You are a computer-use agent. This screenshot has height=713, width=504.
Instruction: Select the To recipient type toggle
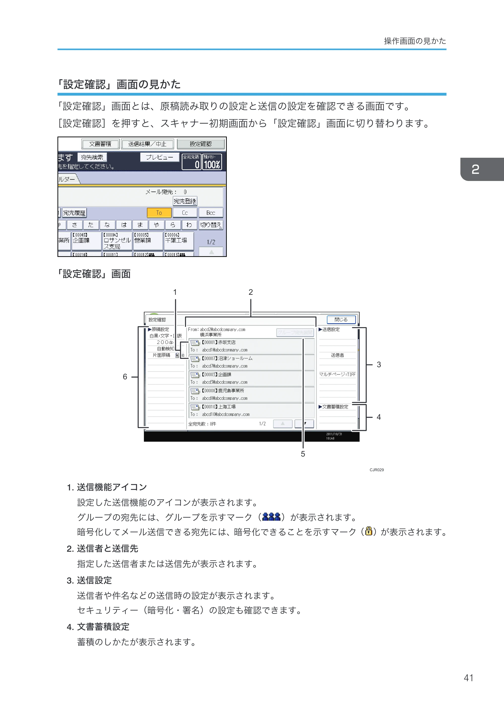tap(159, 213)
